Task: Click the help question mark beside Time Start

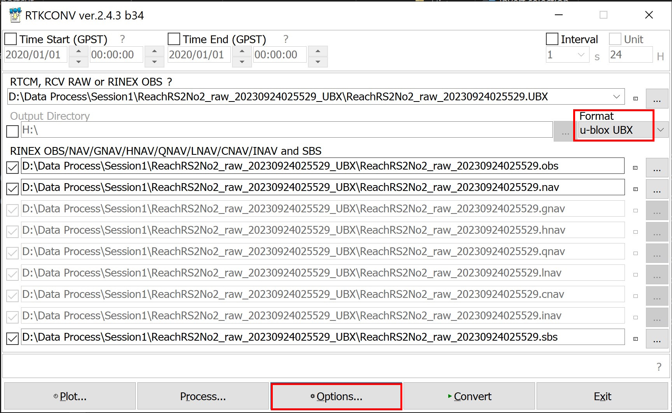Action: pyautogui.click(x=123, y=39)
